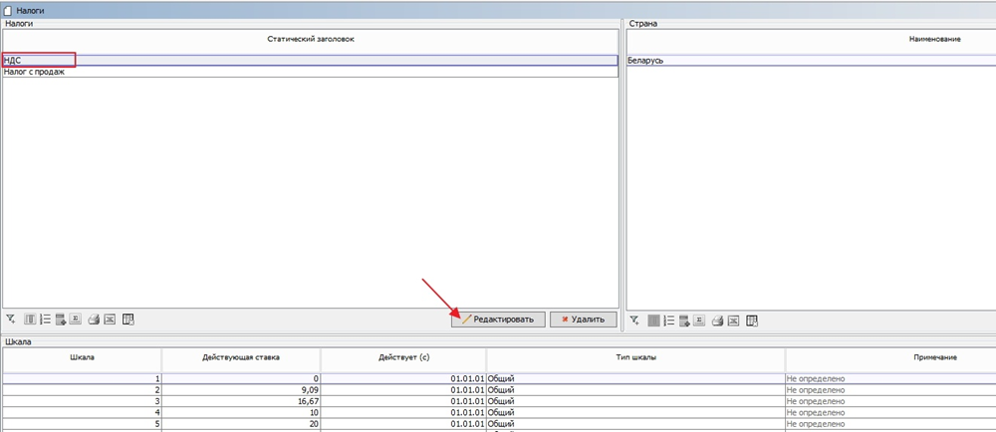Click the printer icon in the Страна toolbar
996x432 pixels.
coord(717,320)
